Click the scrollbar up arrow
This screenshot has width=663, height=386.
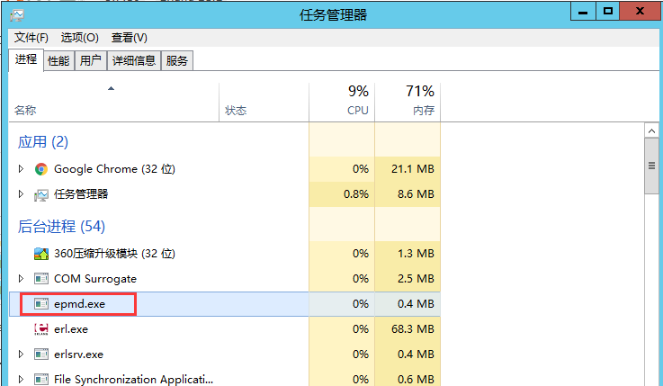tap(651, 131)
